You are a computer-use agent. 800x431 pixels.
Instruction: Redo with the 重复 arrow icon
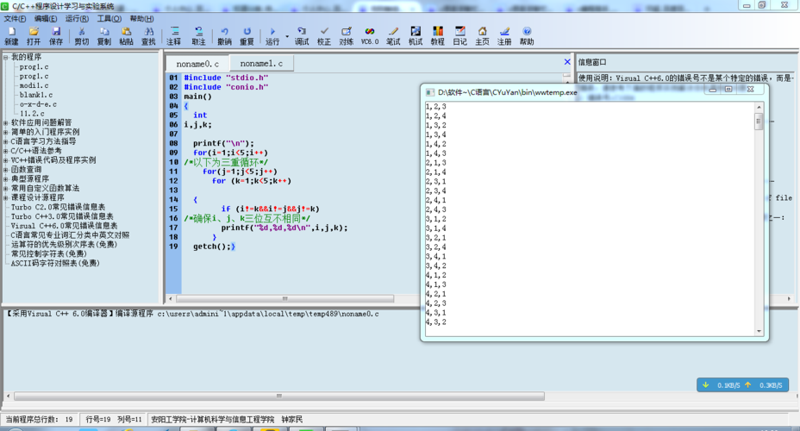point(247,35)
